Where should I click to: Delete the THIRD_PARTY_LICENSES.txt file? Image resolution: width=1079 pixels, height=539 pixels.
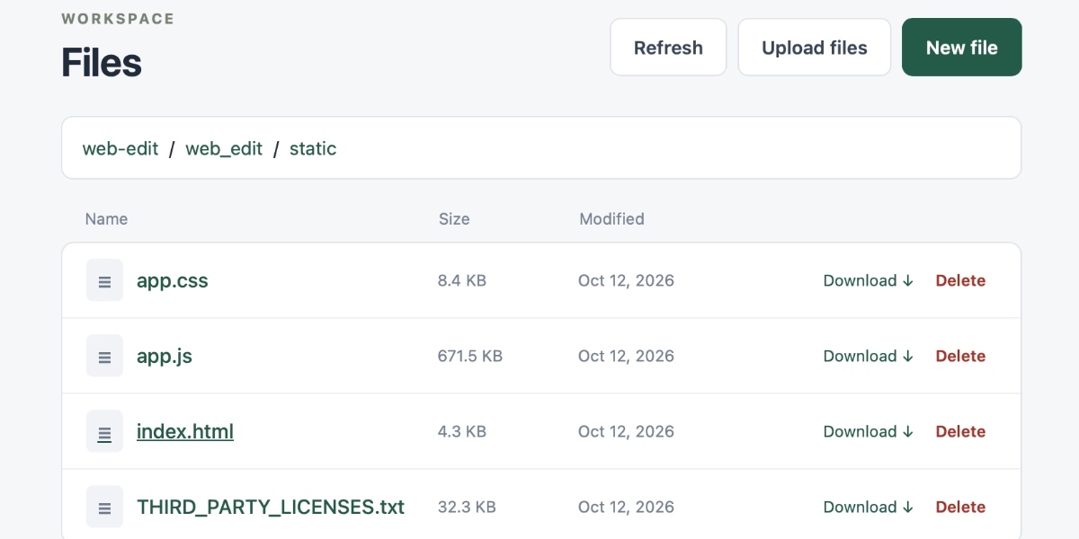click(960, 507)
